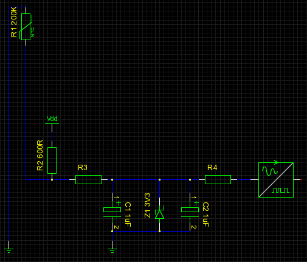Click the R2 600R resistor body
This screenshot has width=307, height=262.
click(x=52, y=160)
